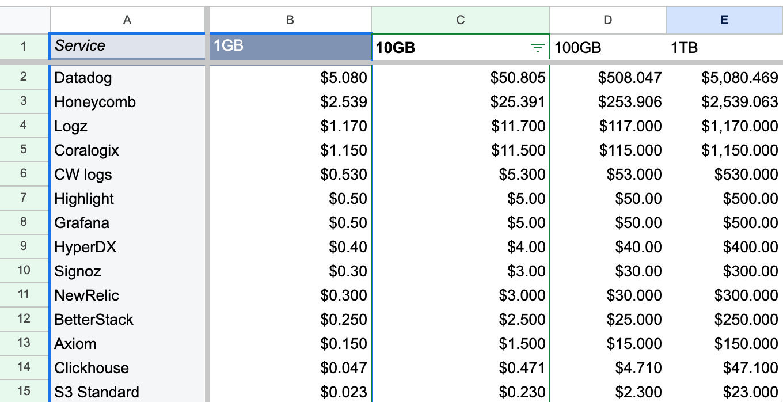Click the $400.00 cell
The height and width of the screenshot is (402, 783).
coord(724,246)
